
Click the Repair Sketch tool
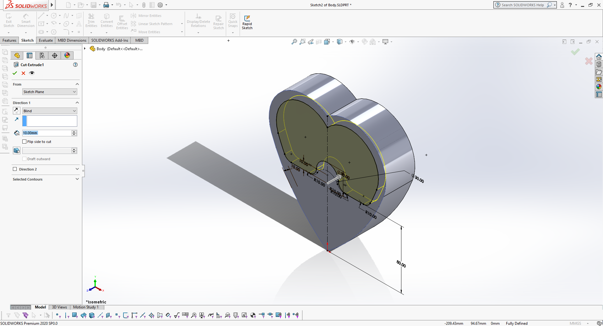(219, 22)
